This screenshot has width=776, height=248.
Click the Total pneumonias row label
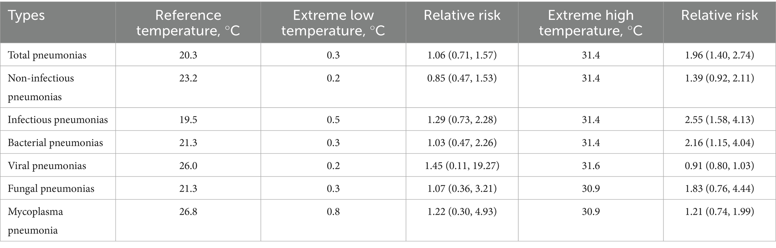click(x=47, y=55)
